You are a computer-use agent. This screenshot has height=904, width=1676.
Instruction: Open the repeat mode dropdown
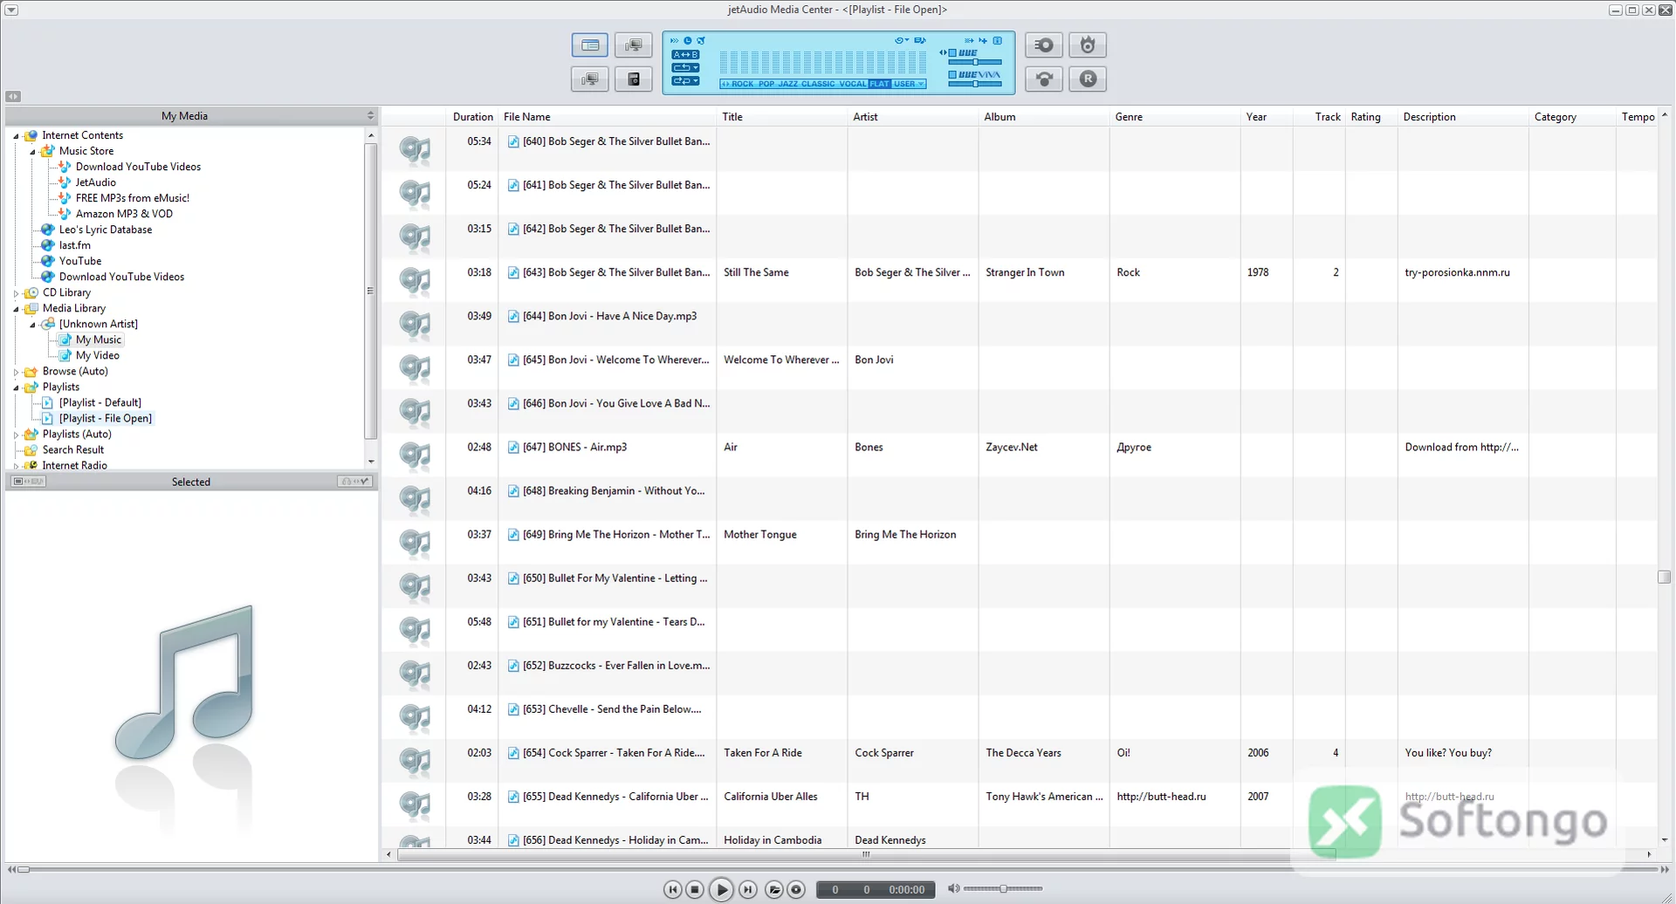[x=685, y=67]
